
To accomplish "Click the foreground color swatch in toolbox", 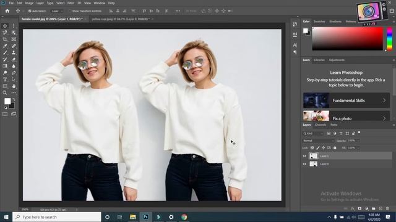I will [x=7, y=101].
